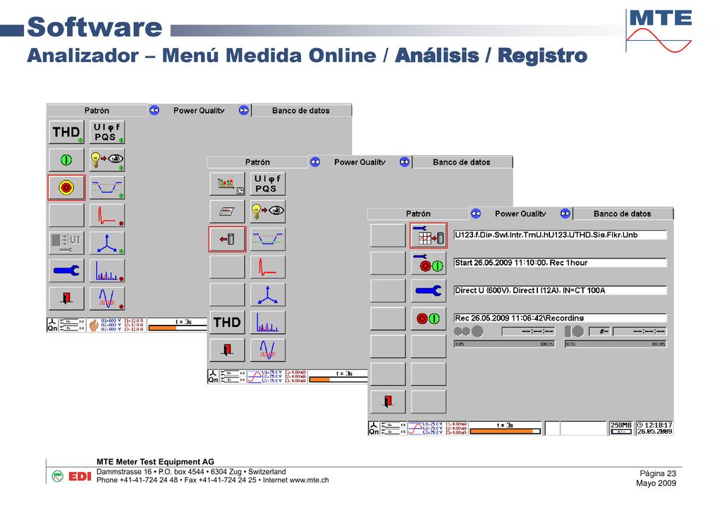Click waveform icon in middle window status bar

click(x=254, y=376)
